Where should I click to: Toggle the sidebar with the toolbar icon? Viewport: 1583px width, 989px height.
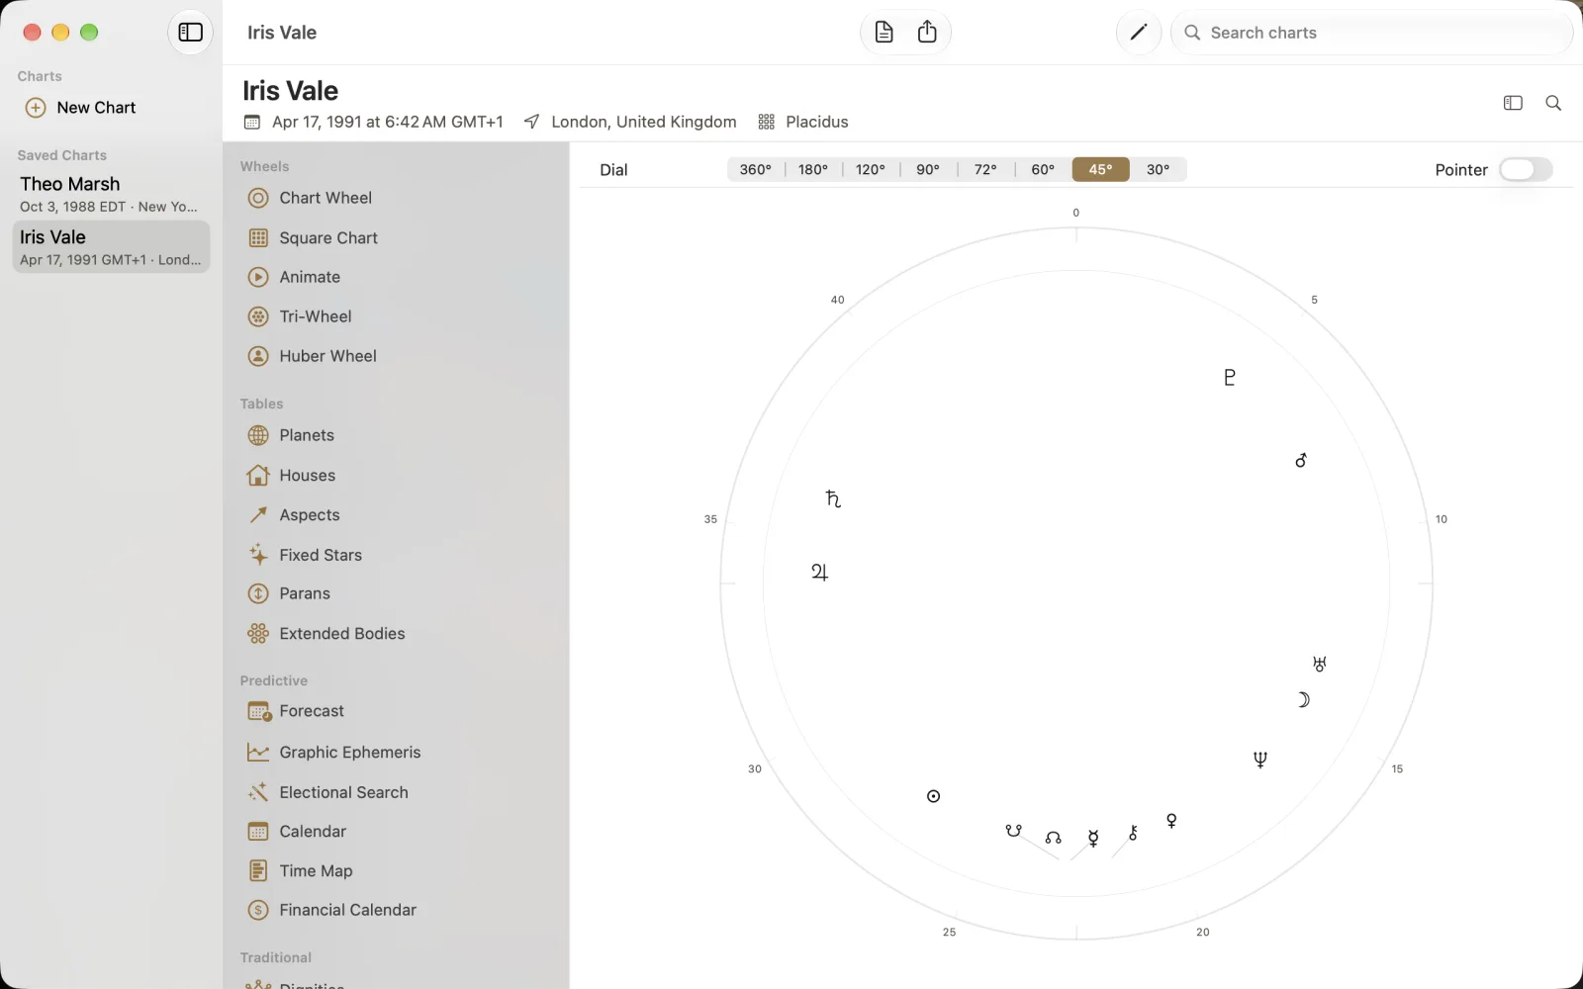(190, 33)
